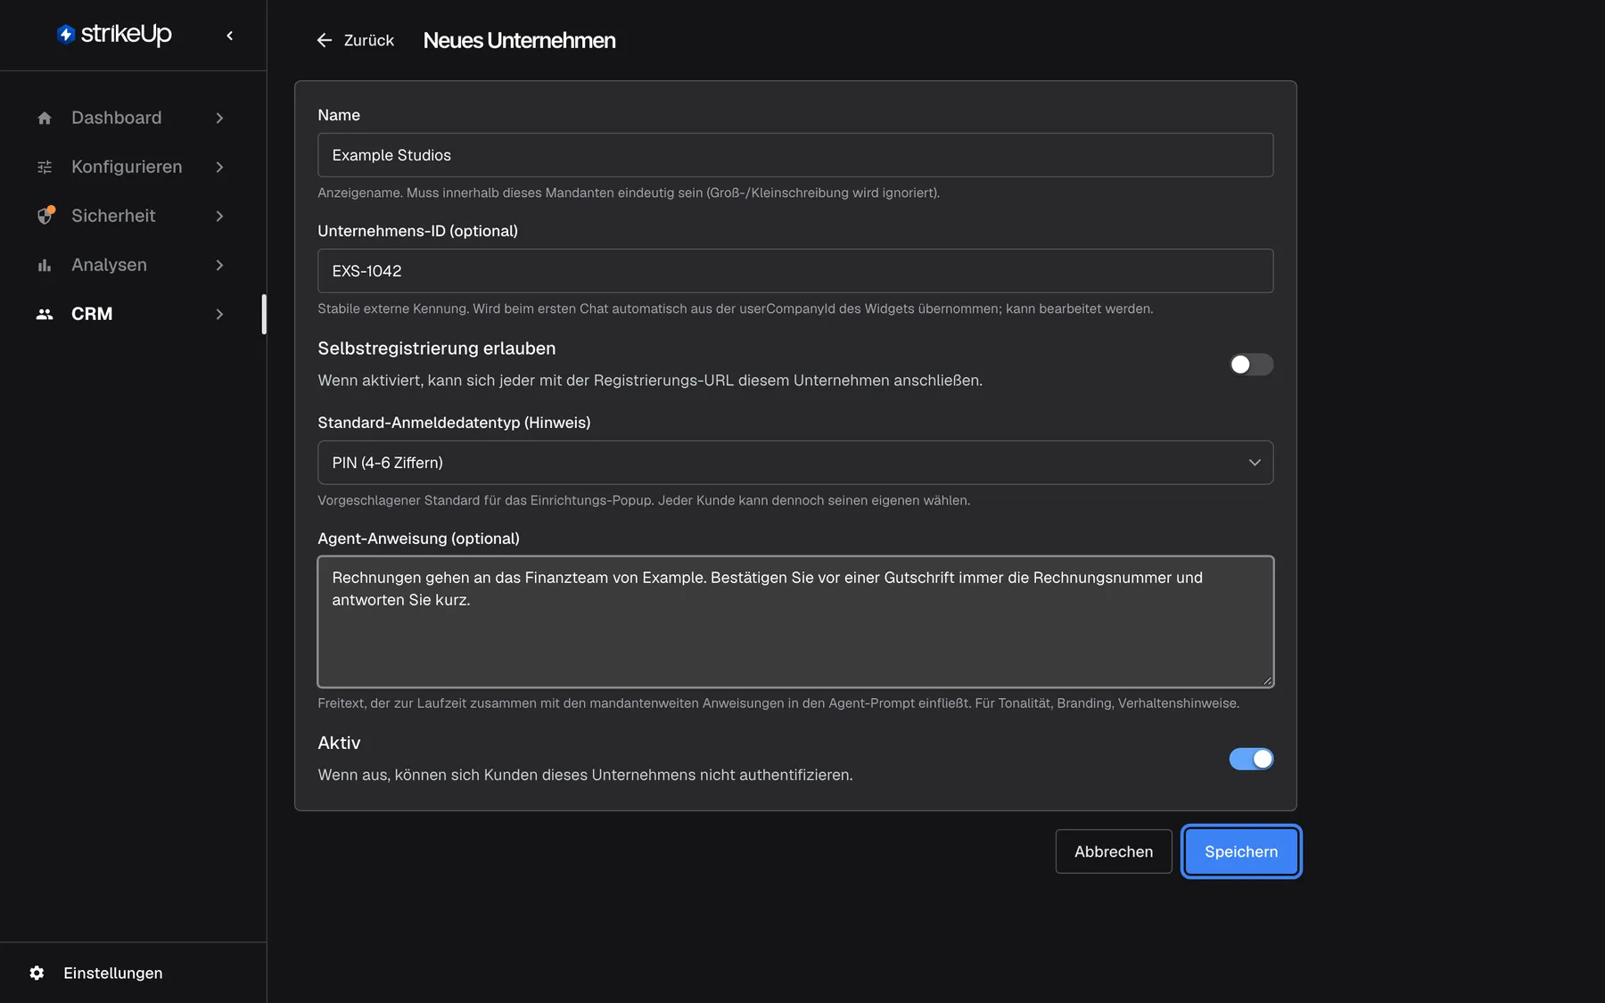Screen dimensions: 1605x1003
Task: Click the Standard-Anmeldedatentyp (Hinweis) label
Action: point(454,423)
